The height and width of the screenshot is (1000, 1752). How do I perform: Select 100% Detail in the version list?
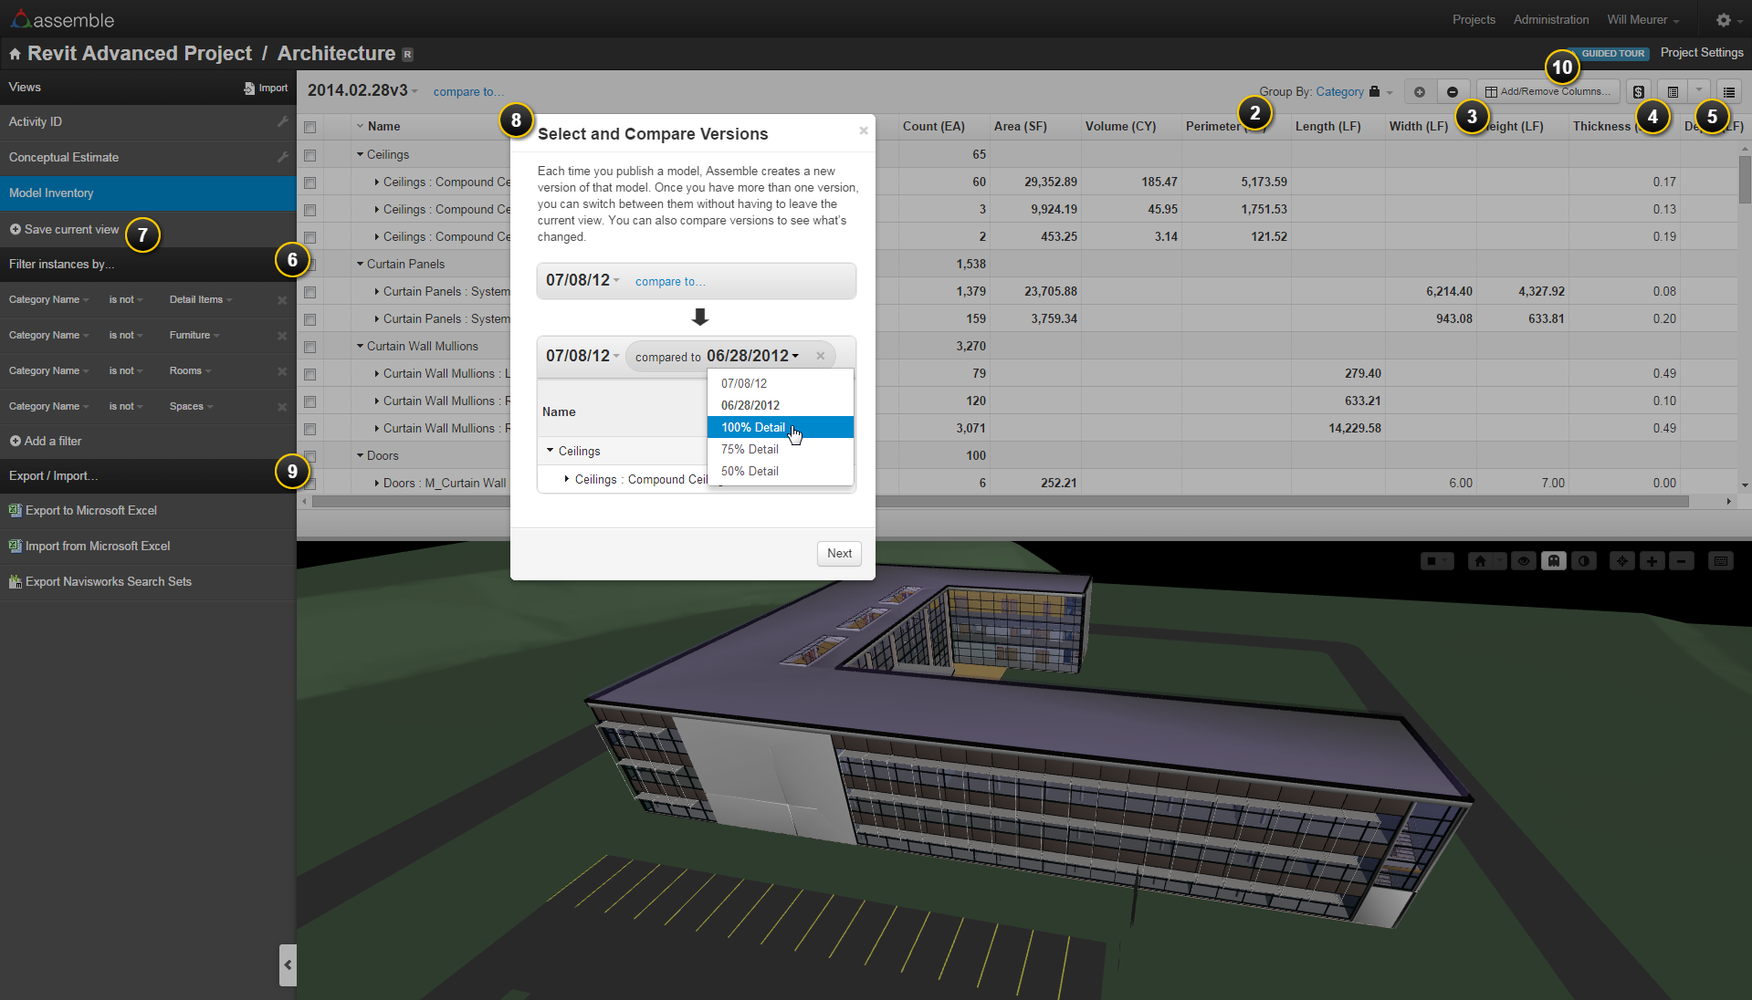(781, 427)
